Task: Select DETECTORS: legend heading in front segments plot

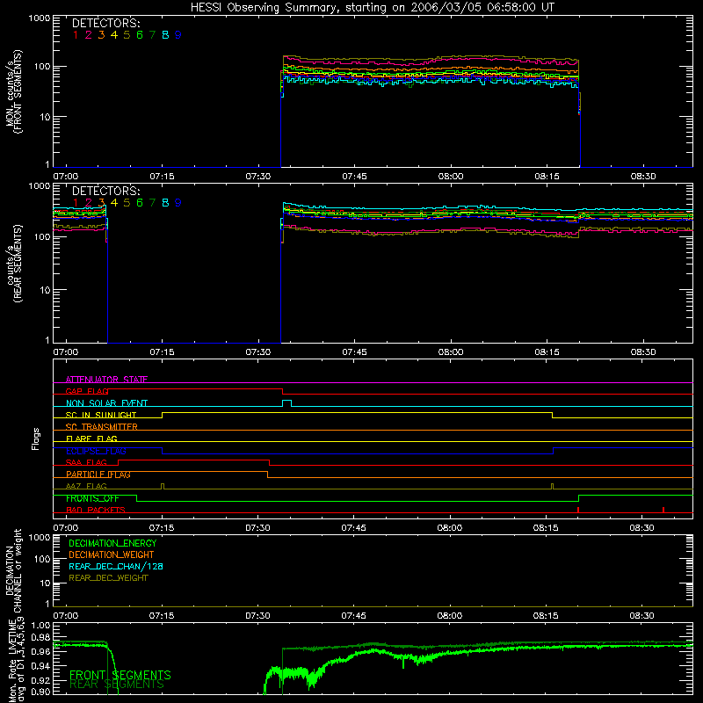Action: [x=105, y=23]
